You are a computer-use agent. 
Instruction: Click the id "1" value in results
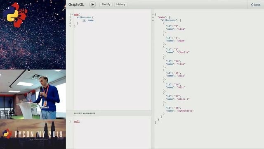177,26
